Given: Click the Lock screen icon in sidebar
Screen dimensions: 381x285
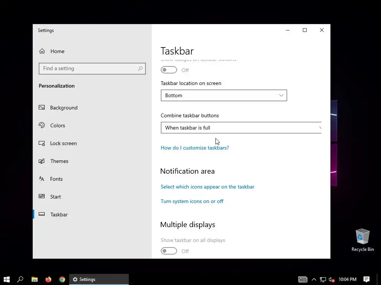Looking at the screenshot, I should click(x=42, y=143).
